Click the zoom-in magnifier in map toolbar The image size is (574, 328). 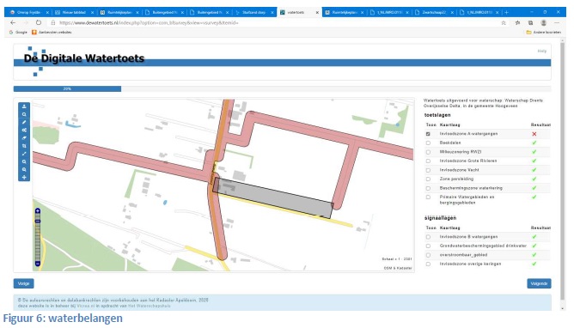click(24, 162)
